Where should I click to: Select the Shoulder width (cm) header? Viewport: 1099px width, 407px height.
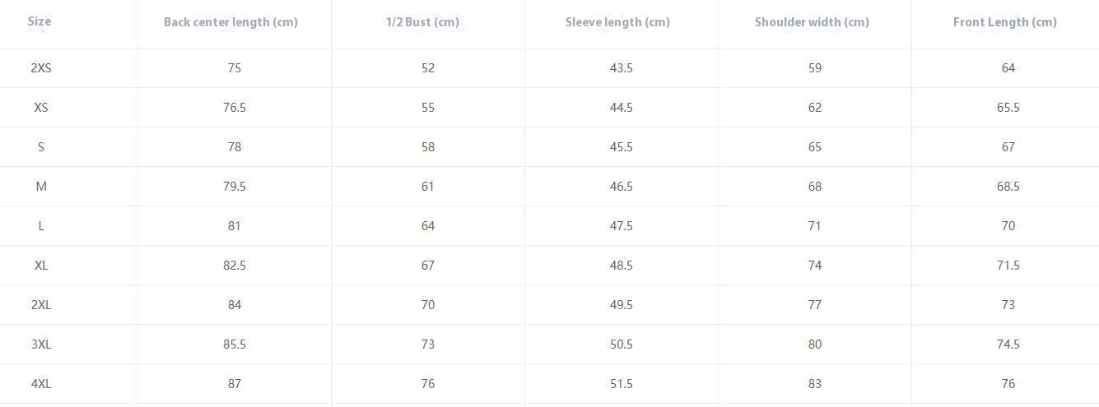click(812, 22)
